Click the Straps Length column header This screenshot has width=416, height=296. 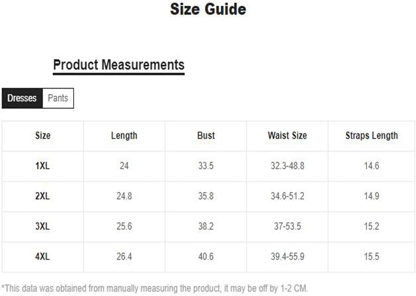(x=372, y=135)
